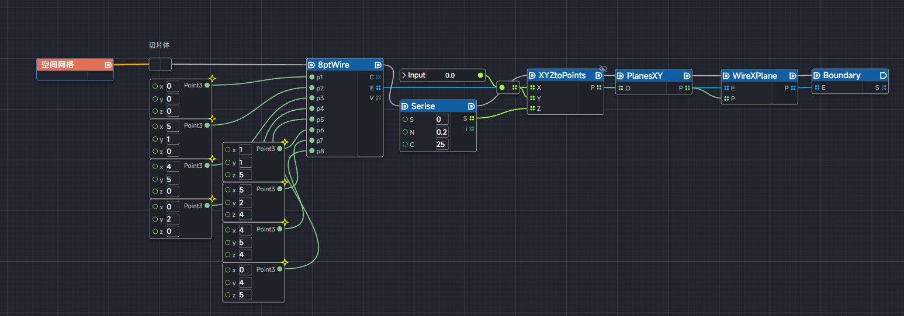Click the p8 input port on 8ptWire
The height and width of the screenshot is (316, 904).
tap(311, 152)
